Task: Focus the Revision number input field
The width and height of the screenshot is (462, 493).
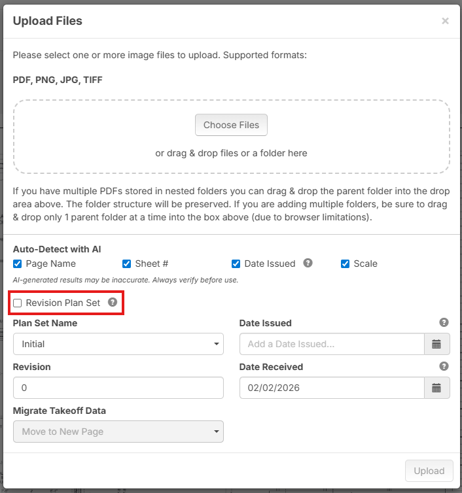Action: click(118, 388)
